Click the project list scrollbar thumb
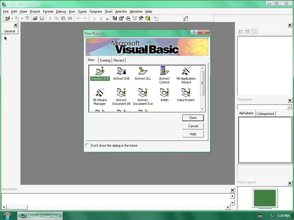The width and height of the screenshot is (294, 220). (202, 83)
